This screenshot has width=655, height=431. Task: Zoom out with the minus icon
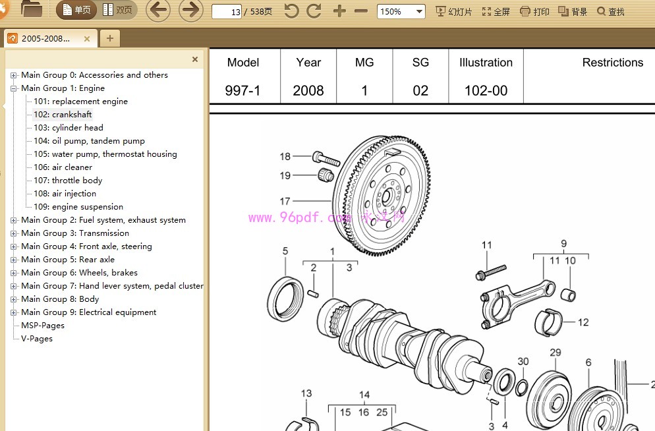pos(361,11)
